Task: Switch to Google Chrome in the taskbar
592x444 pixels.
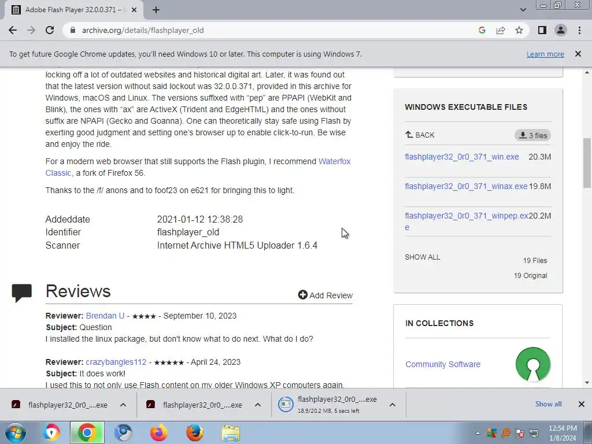Action: (x=87, y=432)
